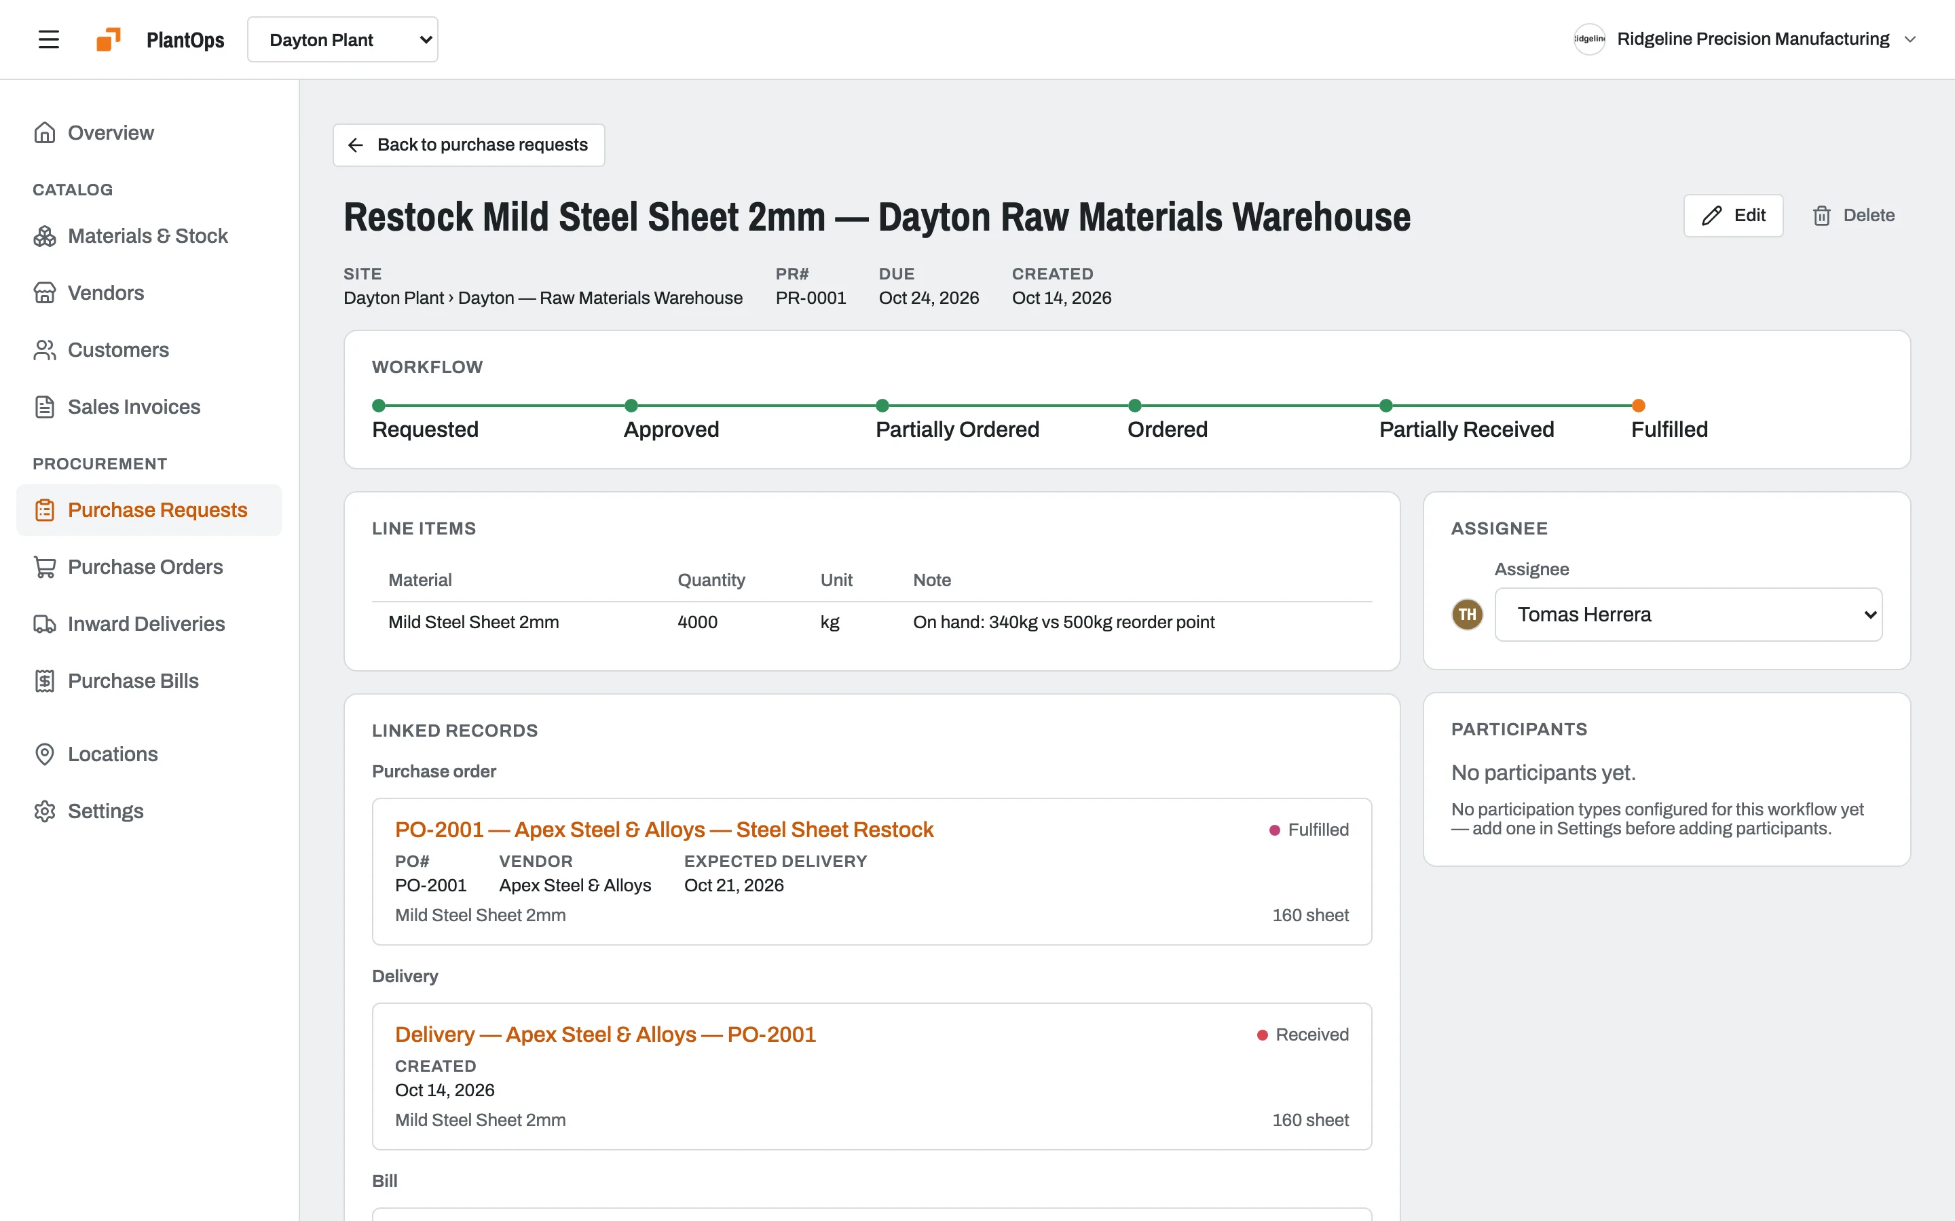Viewport: 1955px width, 1221px height.
Task: Click the Delete trash icon
Action: tap(1822, 216)
